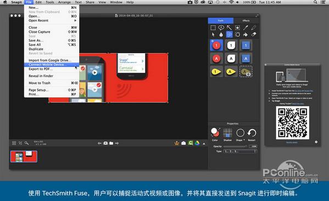Share via the Mail envelope icon
329x201 pixels.
183,143
